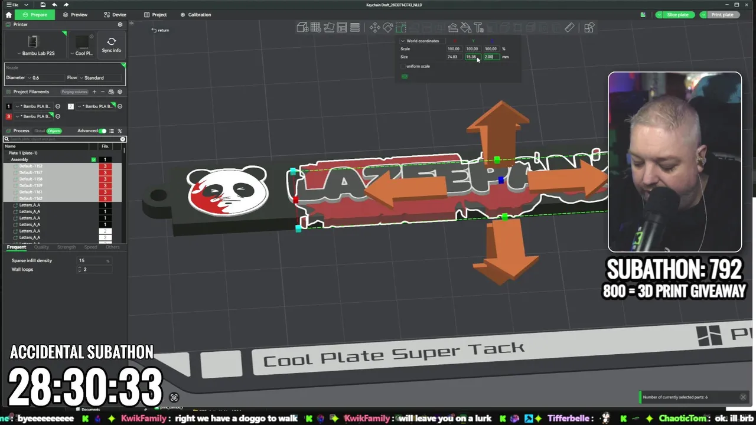Viewport: 756px width, 425px height.
Task: Click the AMS filament sync icon
Action: [111, 91]
